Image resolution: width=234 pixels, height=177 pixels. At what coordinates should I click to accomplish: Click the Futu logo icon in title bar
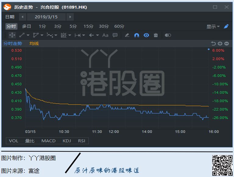point(7,7)
